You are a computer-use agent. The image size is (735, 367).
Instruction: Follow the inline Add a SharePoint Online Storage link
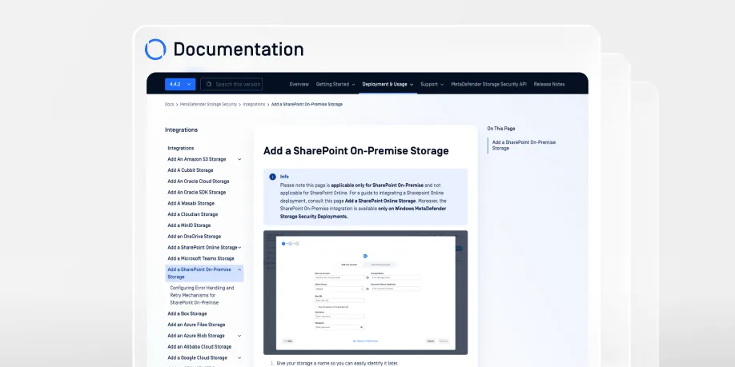(380, 201)
